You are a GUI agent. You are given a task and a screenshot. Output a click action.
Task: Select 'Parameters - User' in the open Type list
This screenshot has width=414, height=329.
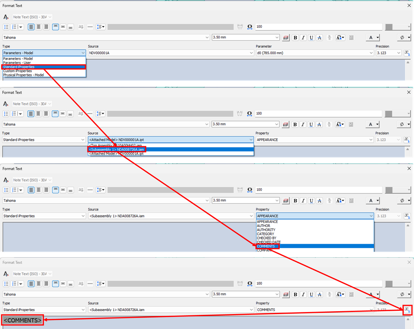pyautogui.click(x=44, y=63)
